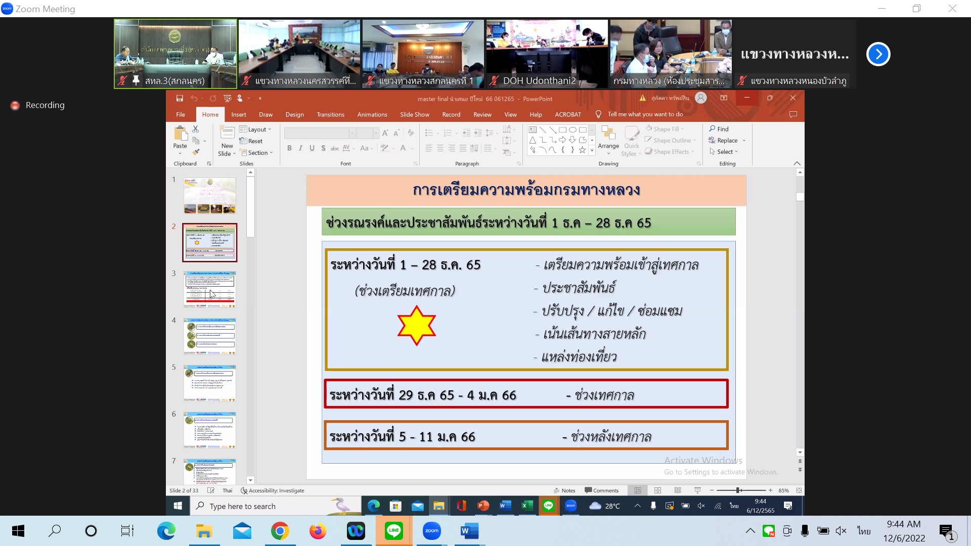Toggle Normal view button in status bar

tap(638, 490)
